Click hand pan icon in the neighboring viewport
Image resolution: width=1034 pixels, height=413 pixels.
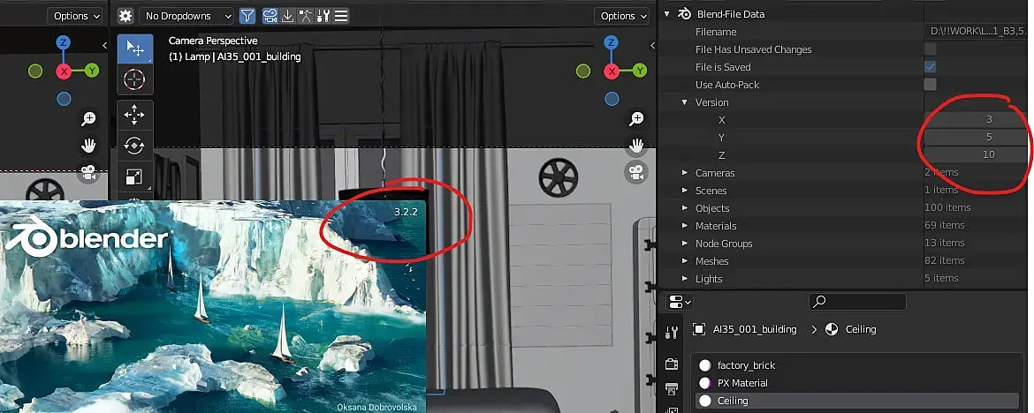point(88,145)
